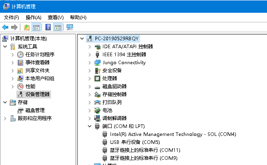Toggle the show/hide action pane icon
Viewport: 267px width, 165px height.
58,27
